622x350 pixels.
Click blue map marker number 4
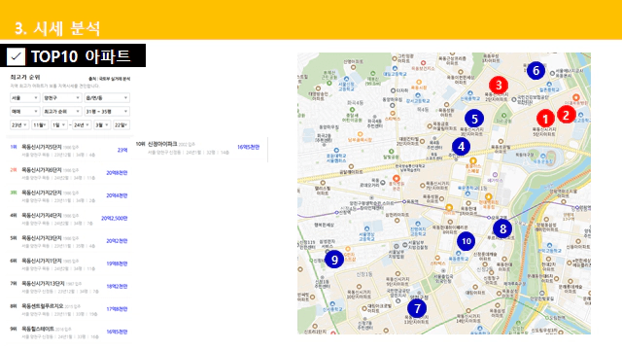(x=461, y=147)
